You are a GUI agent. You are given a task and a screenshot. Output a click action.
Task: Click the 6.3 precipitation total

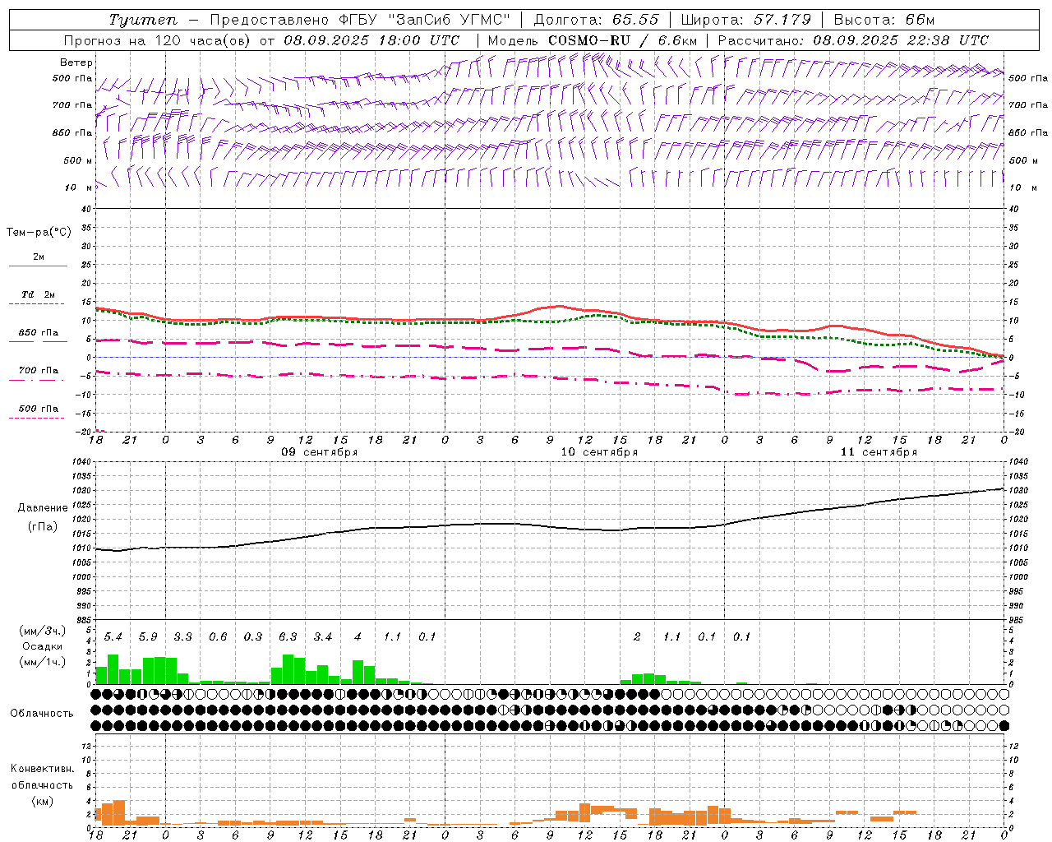coord(288,637)
